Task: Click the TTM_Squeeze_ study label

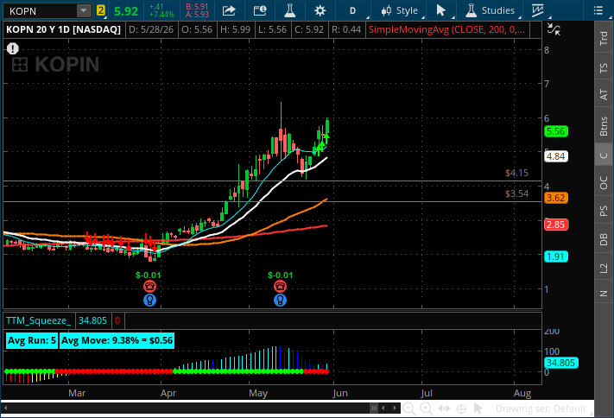Action: tap(38, 320)
